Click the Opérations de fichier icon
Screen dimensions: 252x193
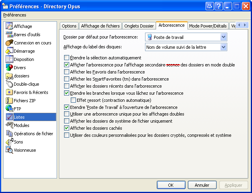point(9,133)
